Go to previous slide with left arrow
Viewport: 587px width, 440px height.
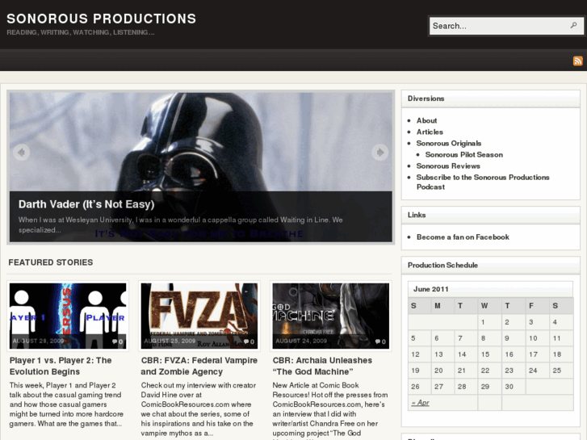click(21, 153)
